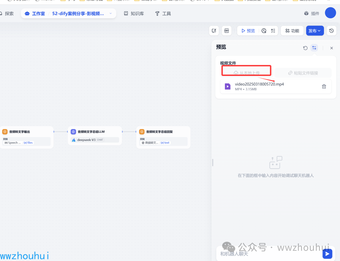Close the 预览 panel
This screenshot has width=340, height=261.
coord(331,48)
